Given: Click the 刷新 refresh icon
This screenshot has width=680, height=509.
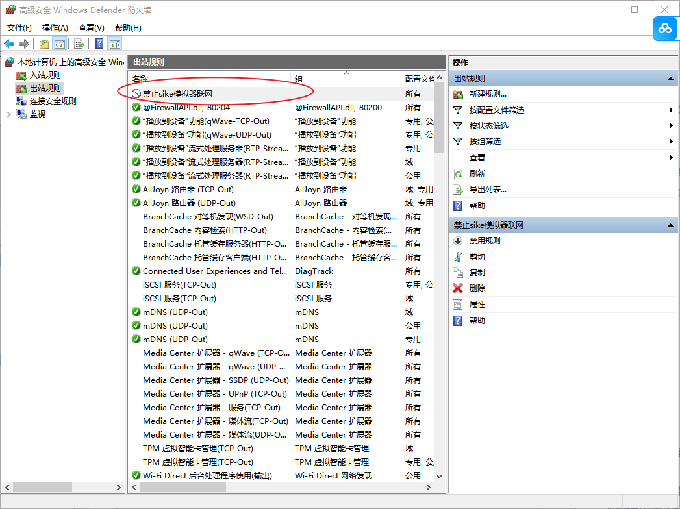Looking at the screenshot, I should 458,174.
